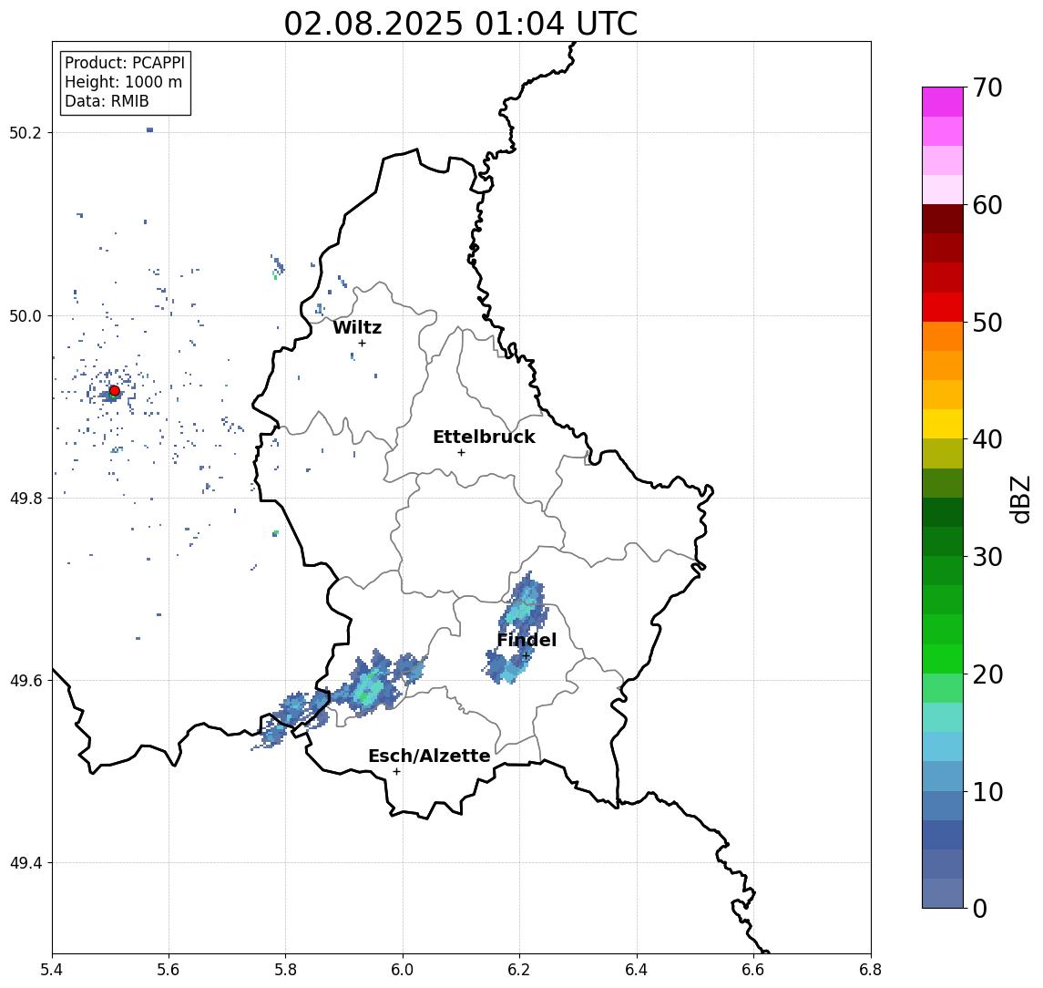Click the longitude label 5.6
The image size is (1043, 988).
coord(169,970)
